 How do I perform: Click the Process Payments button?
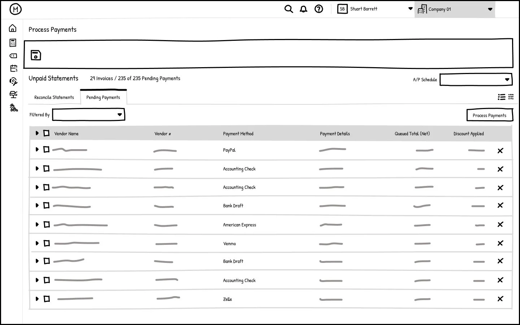(x=490, y=116)
